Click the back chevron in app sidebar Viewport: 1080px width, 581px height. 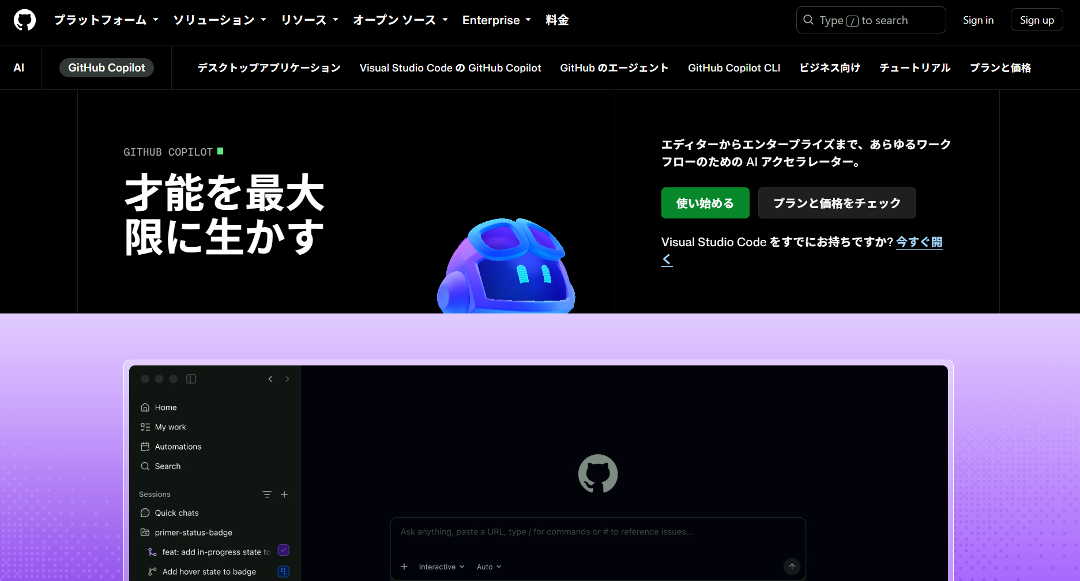point(270,379)
